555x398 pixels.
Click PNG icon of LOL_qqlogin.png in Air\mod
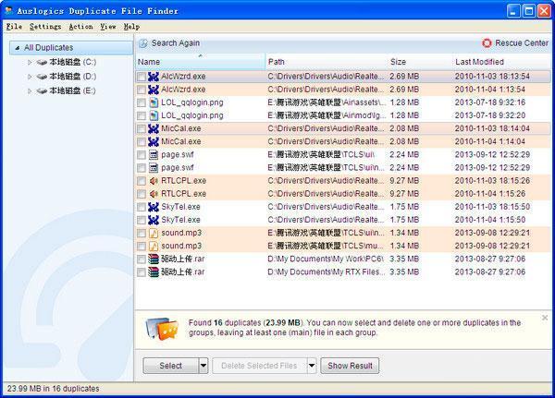click(154, 115)
